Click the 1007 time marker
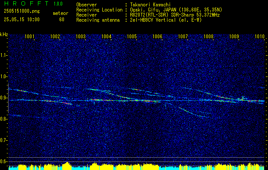 [183, 36]
